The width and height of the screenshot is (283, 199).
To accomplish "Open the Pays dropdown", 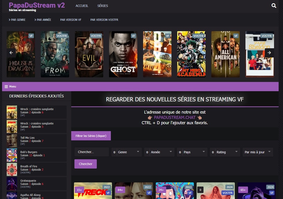I will (x=192, y=152).
